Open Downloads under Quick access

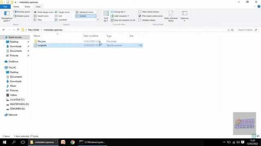point(15,46)
